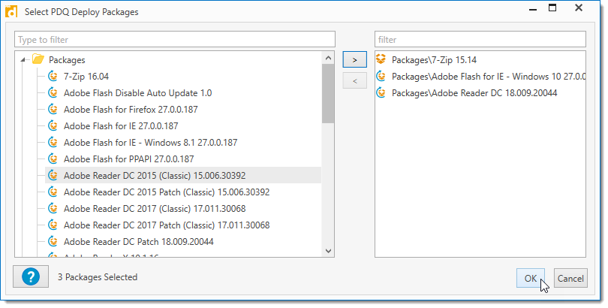Click the Adobe Flash for Firefox package icon
The width and height of the screenshot is (608, 308).
(x=53, y=109)
